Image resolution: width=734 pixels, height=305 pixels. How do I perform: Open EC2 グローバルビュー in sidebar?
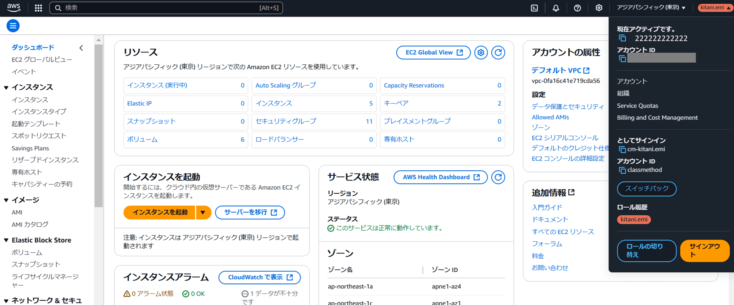42,59
